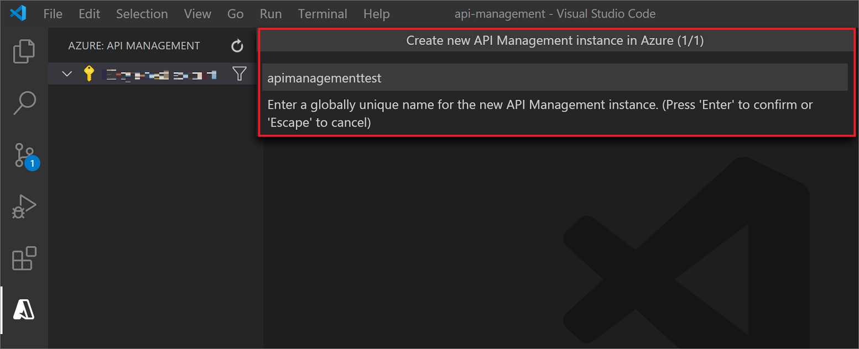Screen dimensions: 859x349
Task: Click the Create new API Management title bar
Action: 555,40
